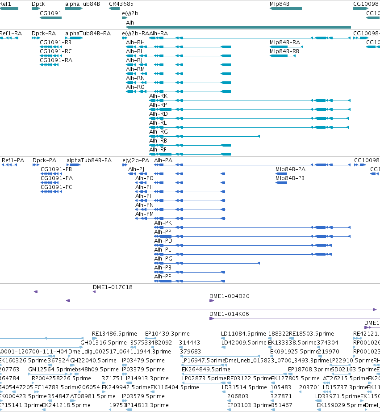Click transcript Mlp84B-RA label
This screenshot has height=412, width=380.
click(285, 42)
